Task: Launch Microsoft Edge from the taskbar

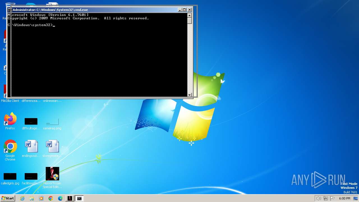Action: click(x=60, y=198)
